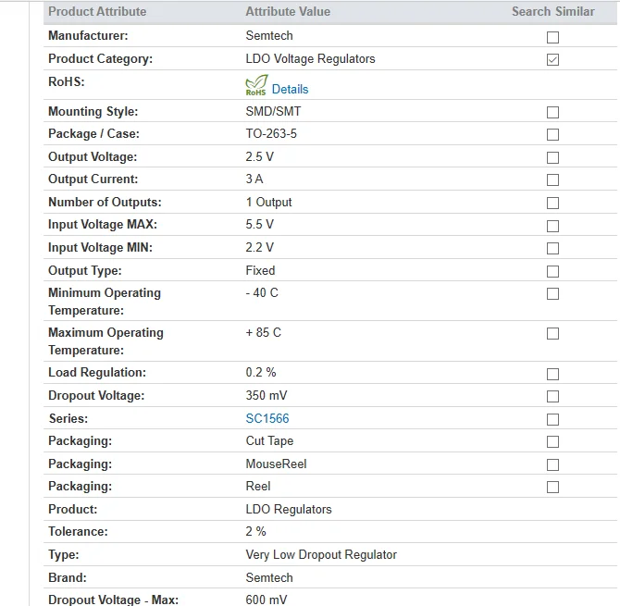Tick the Input Voltage MIN 2.2 V checkbox
Viewport: 620px width, 606px height.
coord(552,248)
